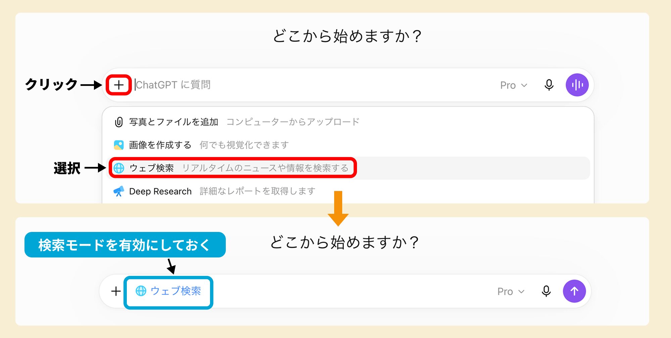This screenshot has width=671, height=338.
Task: Select the 写真とファイルを追加 menu item
Action: click(348, 122)
